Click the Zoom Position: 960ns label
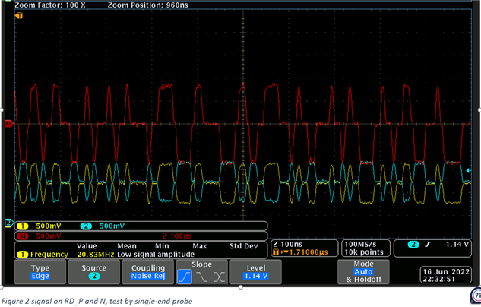 pos(148,5)
